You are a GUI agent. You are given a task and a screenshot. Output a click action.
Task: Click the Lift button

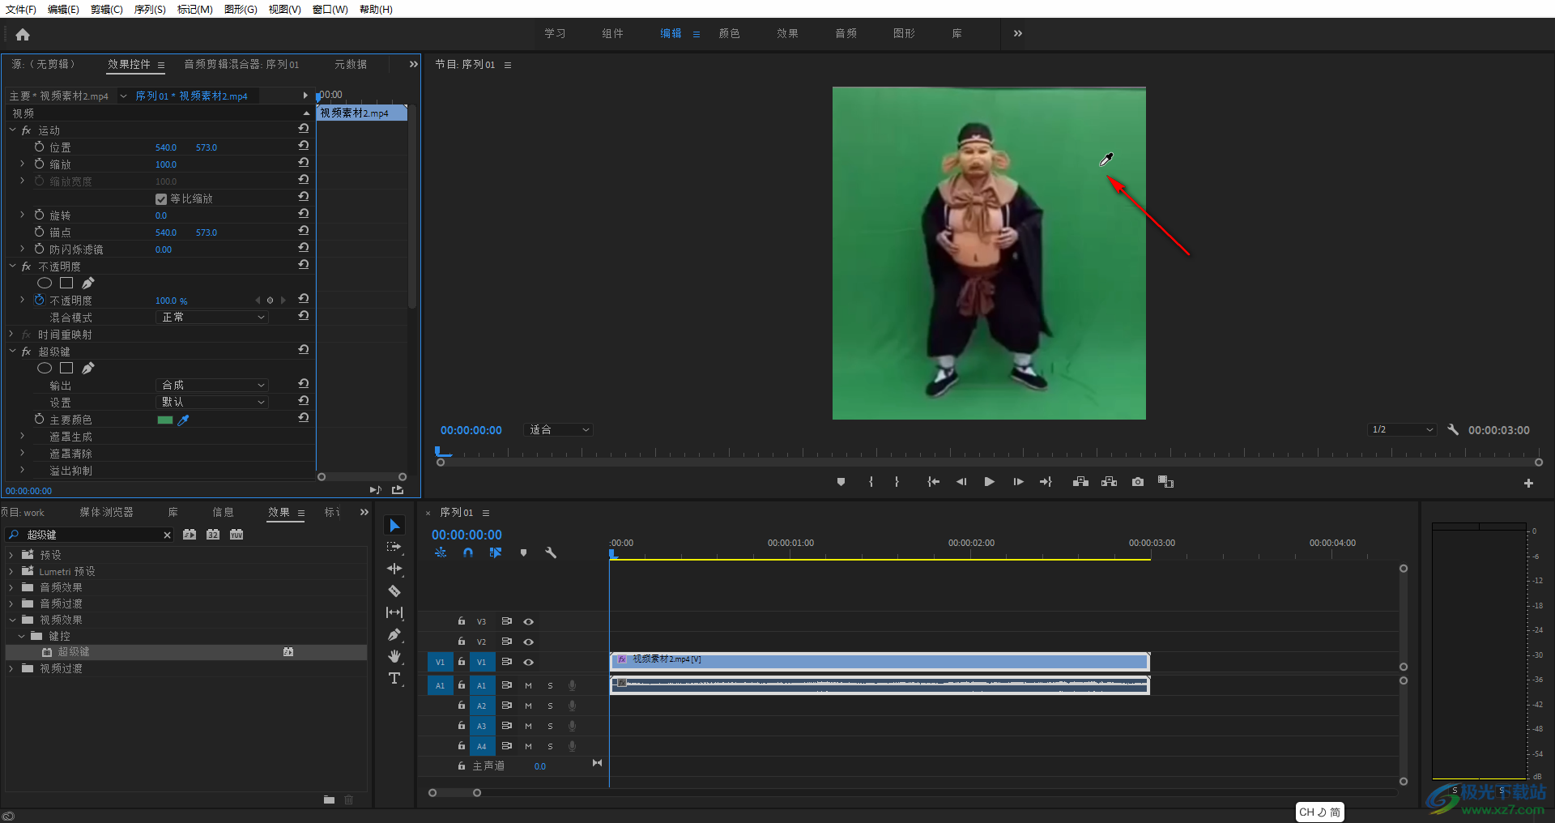1080,482
